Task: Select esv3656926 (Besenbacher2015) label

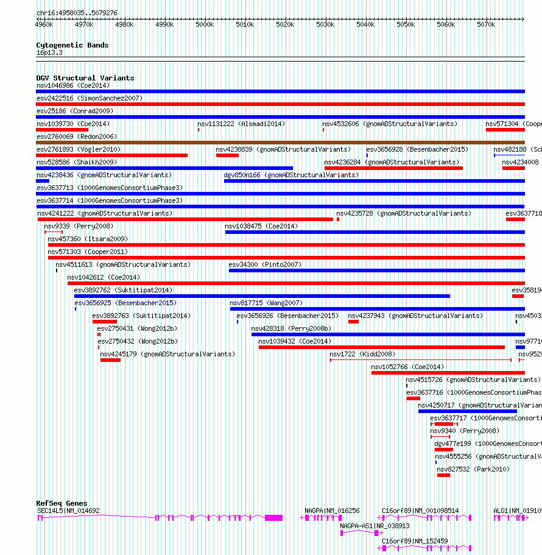Action: (287, 316)
